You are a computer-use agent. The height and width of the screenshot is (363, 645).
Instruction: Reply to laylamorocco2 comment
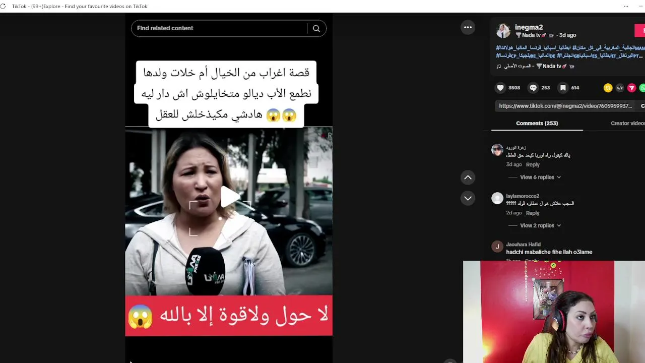point(533,213)
